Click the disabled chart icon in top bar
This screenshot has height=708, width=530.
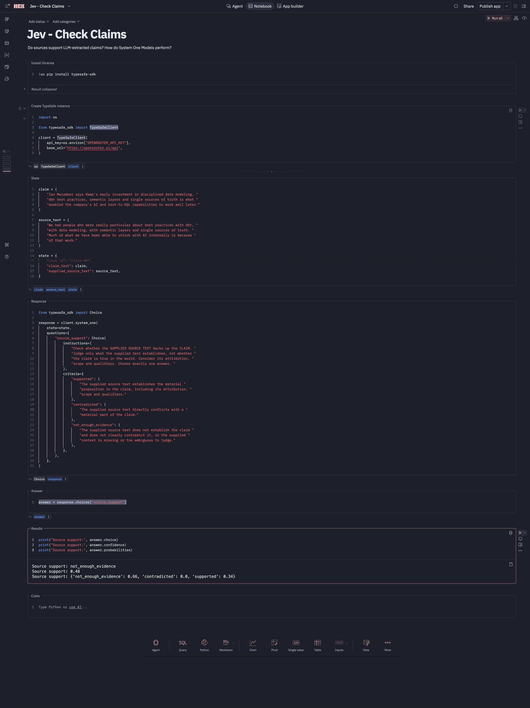515,6
